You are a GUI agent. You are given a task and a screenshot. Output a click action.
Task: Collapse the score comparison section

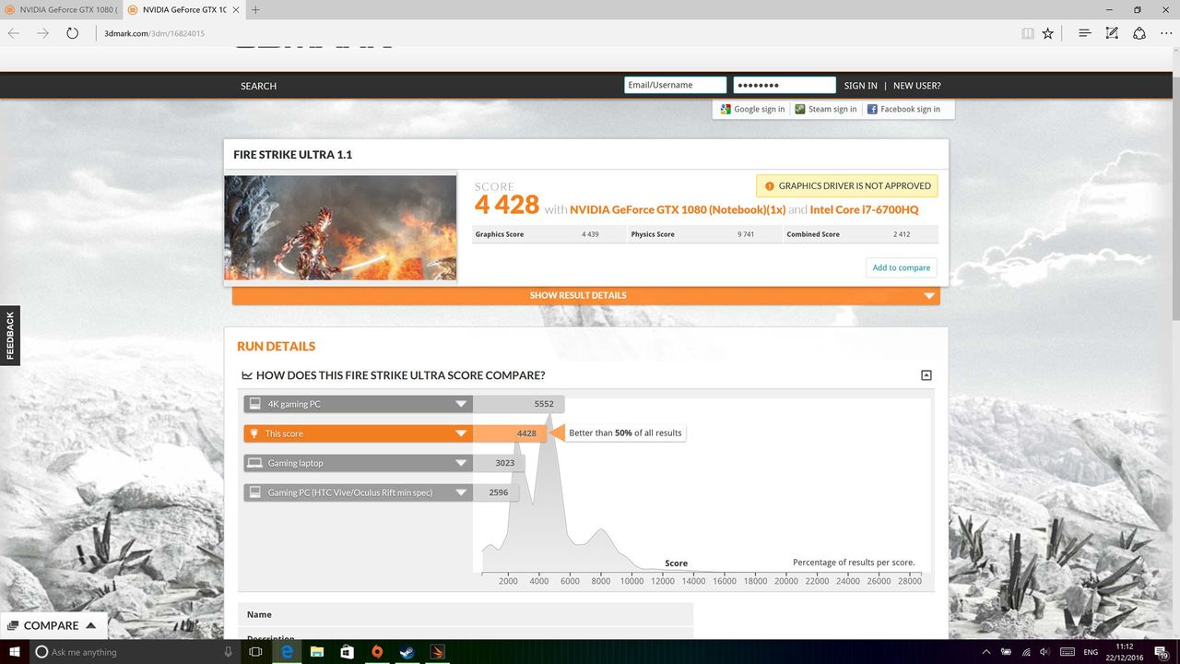926,375
